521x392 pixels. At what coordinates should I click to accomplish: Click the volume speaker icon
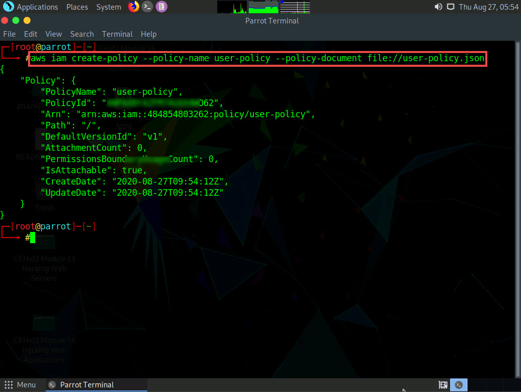point(438,7)
